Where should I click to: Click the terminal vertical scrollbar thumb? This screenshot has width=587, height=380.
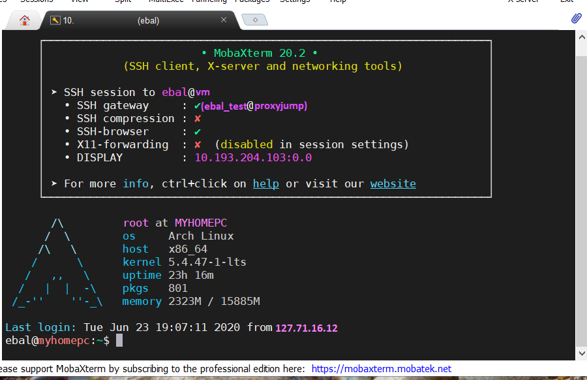[581, 196]
